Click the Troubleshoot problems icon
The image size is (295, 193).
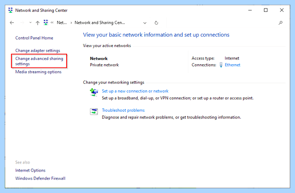tap(94, 111)
